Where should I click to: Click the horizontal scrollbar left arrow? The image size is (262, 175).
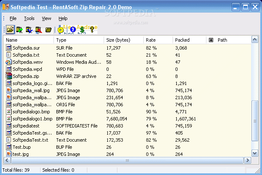tap(7, 160)
